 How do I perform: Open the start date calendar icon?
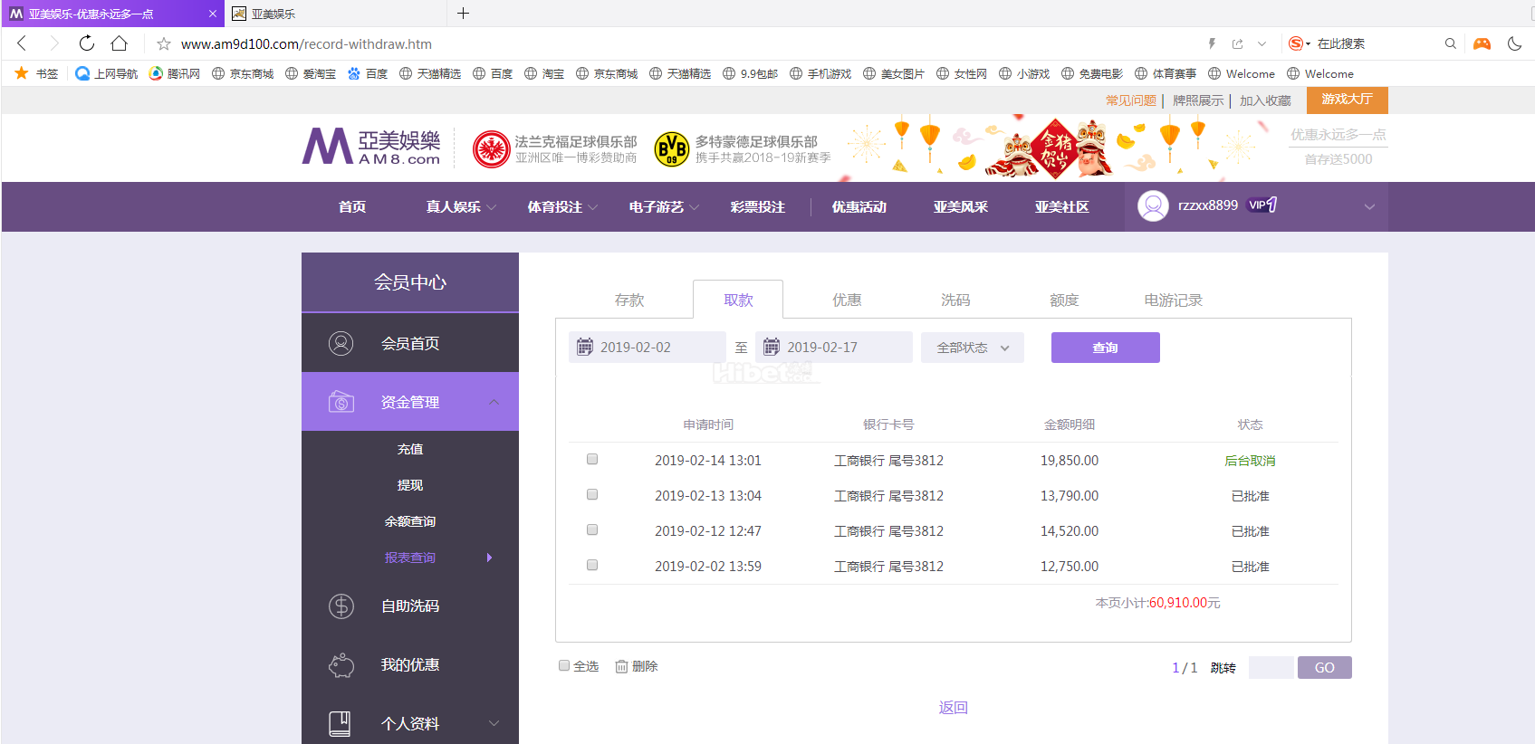[585, 348]
